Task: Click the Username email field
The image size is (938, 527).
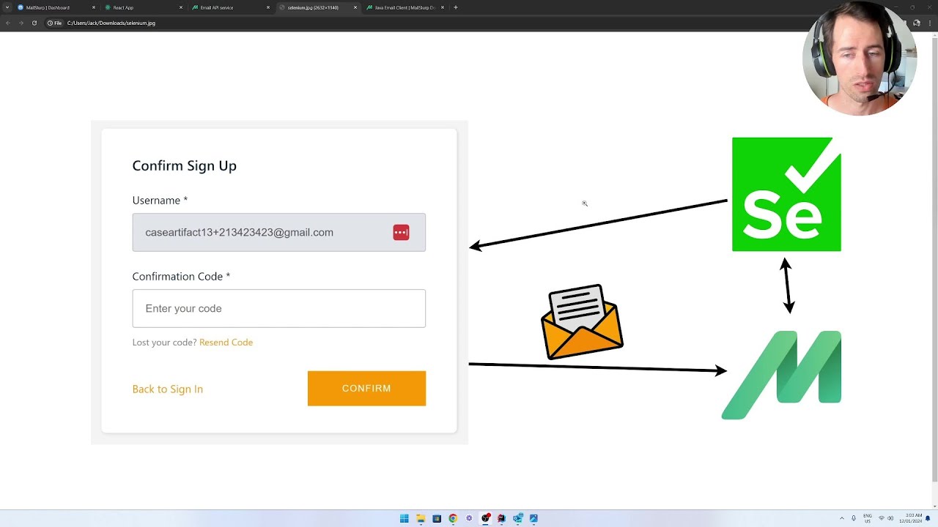Action: pos(278,232)
